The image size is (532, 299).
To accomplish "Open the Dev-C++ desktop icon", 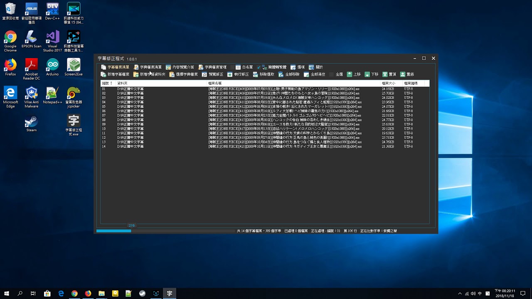I will coord(53,12).
